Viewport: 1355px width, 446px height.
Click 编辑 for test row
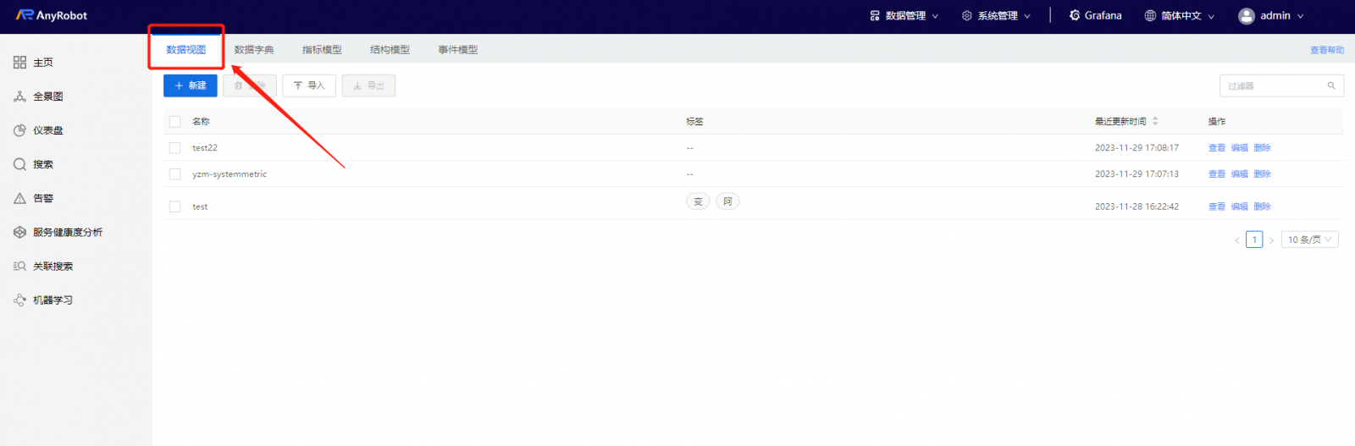[x=1240, y=206]
